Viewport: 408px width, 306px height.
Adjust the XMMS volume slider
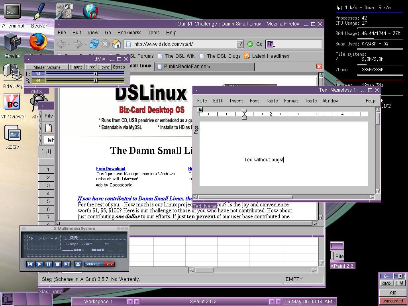[73, 250]
